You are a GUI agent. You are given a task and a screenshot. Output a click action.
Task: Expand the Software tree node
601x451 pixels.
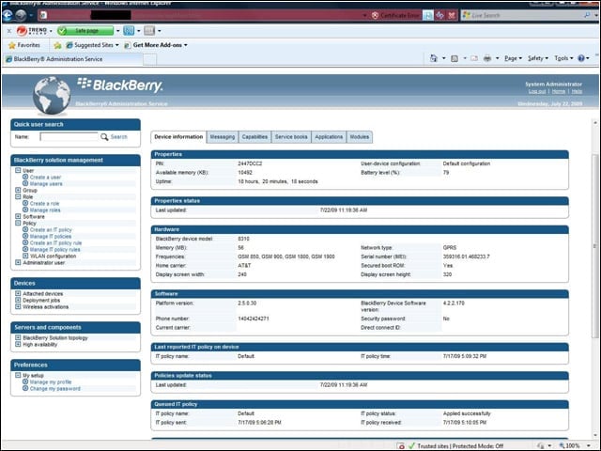click(x=18, y=216)
